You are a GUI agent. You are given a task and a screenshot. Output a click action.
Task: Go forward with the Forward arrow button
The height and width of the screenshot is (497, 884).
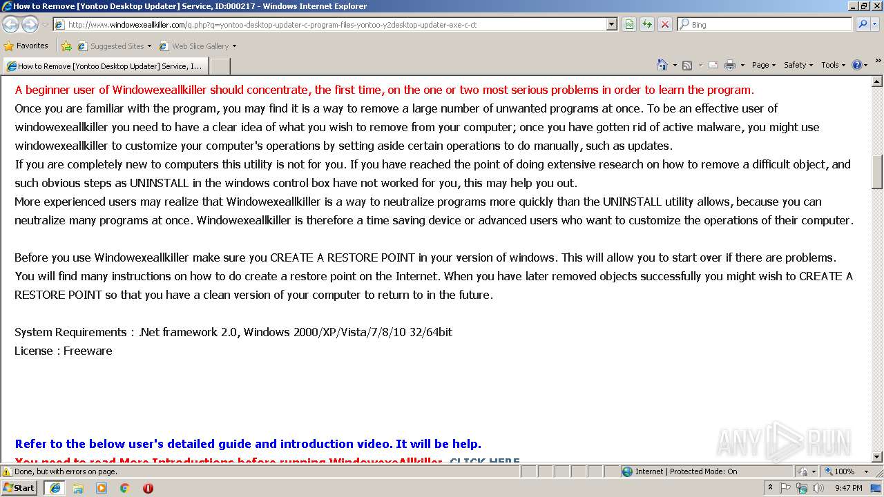pos(30,25)
